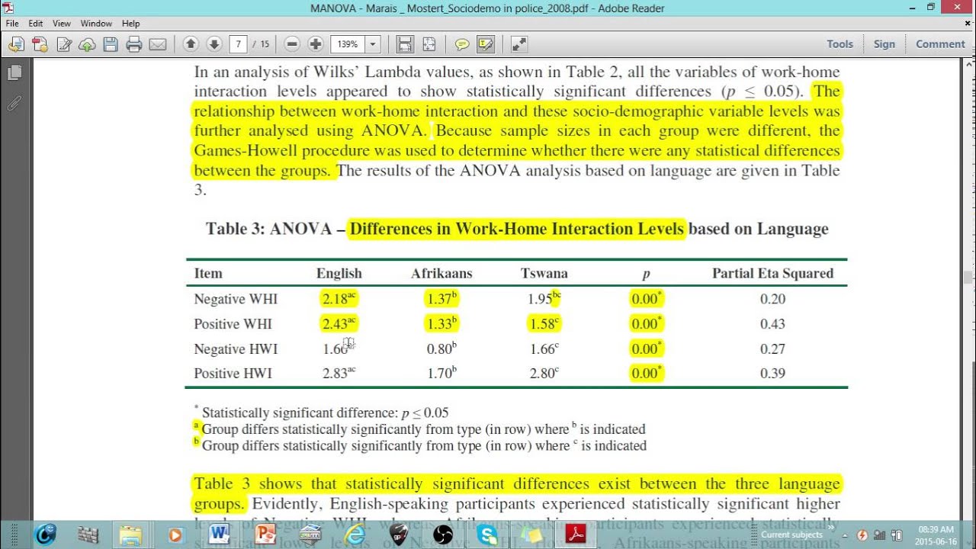Click the Edit PDF (page with pencil) icon
The width and height of the screenshot is (976, 549).
click(x=64, y=44)
